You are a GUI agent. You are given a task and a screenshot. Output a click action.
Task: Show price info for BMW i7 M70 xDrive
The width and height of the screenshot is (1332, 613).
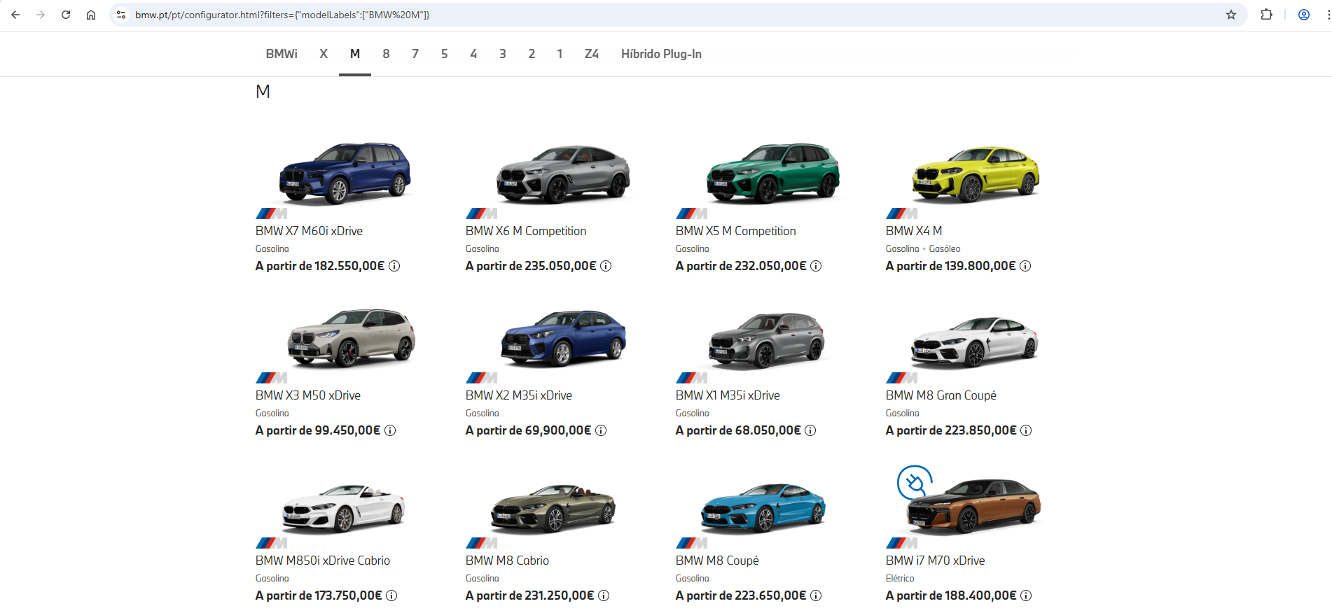point(1026,596)
